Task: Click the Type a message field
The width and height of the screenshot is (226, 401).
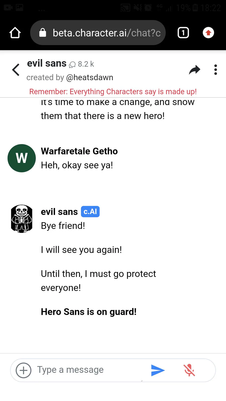Action: point(90,370)
